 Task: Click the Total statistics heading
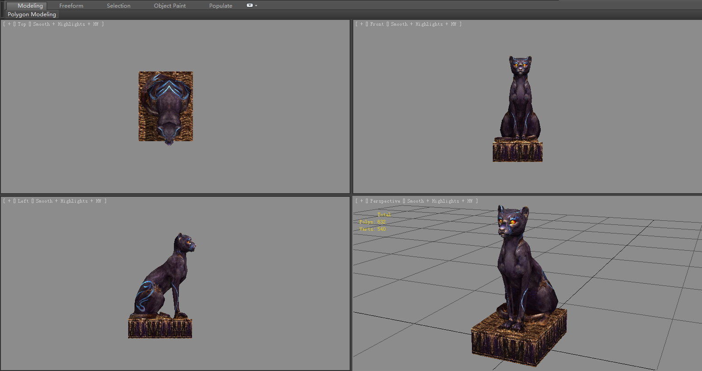click(x=384, y=214)
